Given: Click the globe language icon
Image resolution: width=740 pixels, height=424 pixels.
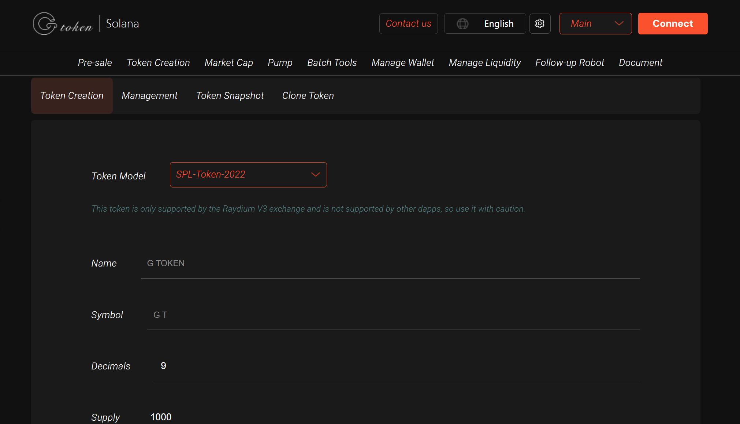Looking at the screenshot, I should [x=462, y=24].
